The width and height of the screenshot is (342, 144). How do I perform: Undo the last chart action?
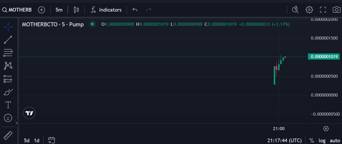coord(135,10)
